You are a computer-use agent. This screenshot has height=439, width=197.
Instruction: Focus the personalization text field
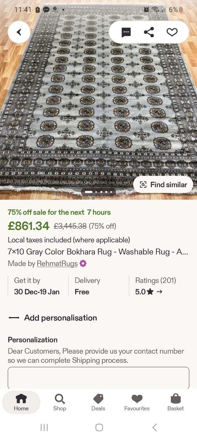coord(98,377)
